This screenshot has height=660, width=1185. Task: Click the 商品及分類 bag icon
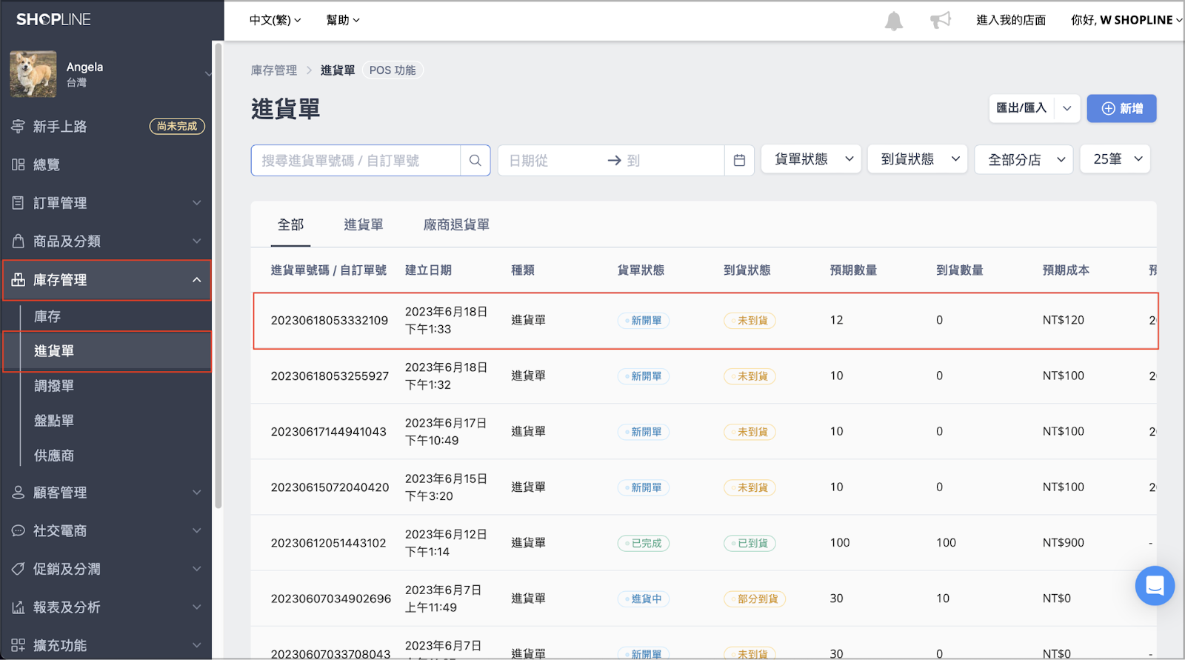click(19, 241)
